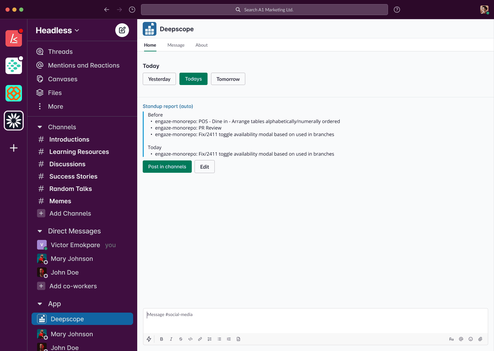Viewport: 494px width, 351px height.
Task: Open the Headless workspace menu
Action: click(x=57, y=30)
